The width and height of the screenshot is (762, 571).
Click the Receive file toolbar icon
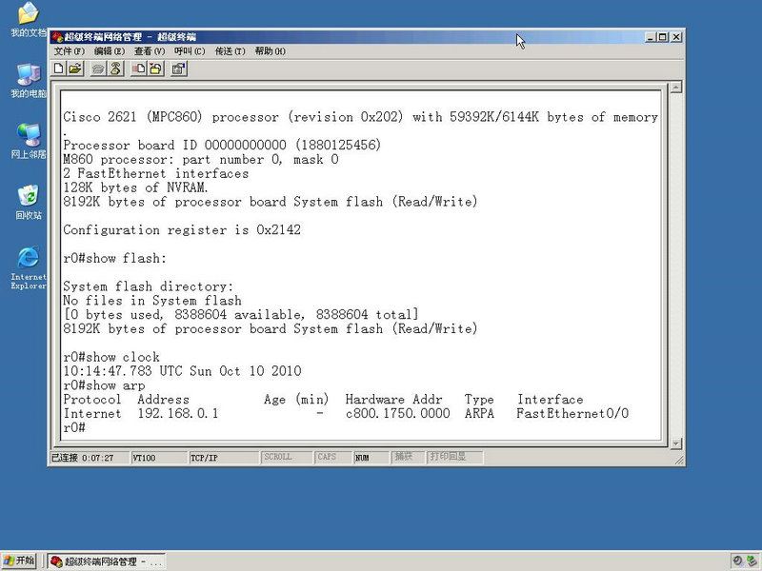click(x=155, y=69)
